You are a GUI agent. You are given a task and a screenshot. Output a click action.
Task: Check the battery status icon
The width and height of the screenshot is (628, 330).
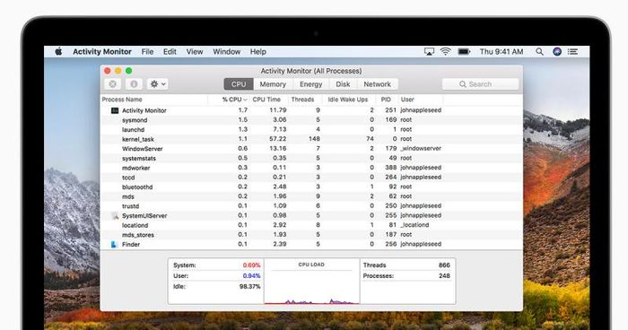click(x=464, y=52)
